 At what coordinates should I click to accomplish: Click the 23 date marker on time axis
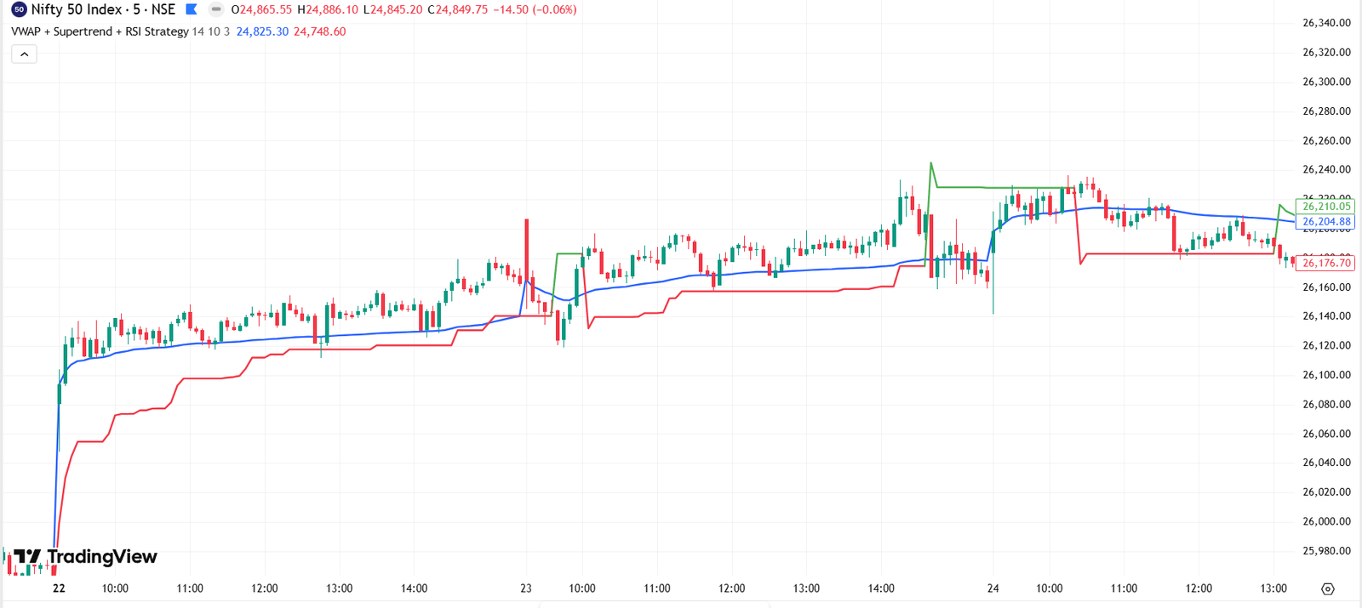pyautogui.click(x=526, y=588)
